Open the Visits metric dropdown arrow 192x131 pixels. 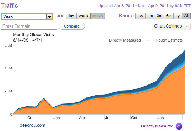point(49,16)
